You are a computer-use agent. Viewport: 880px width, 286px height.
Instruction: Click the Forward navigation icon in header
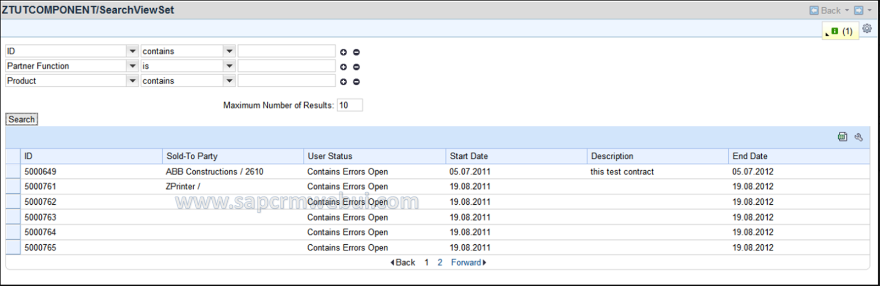pyautogui.click(x=859, y=10)
